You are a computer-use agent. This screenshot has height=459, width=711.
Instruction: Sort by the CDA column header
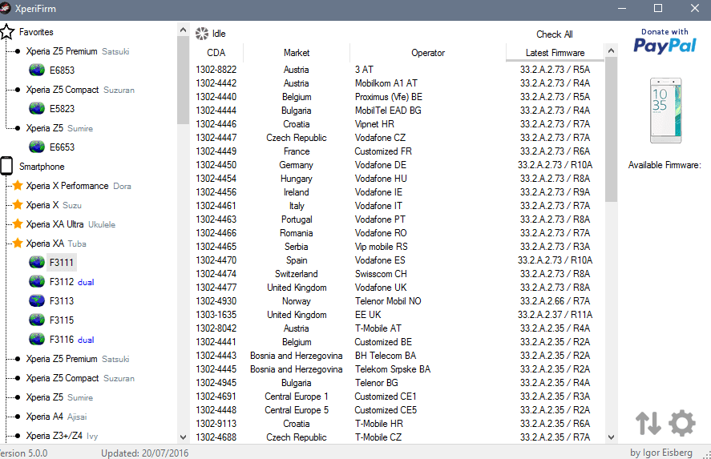(216, 53)
